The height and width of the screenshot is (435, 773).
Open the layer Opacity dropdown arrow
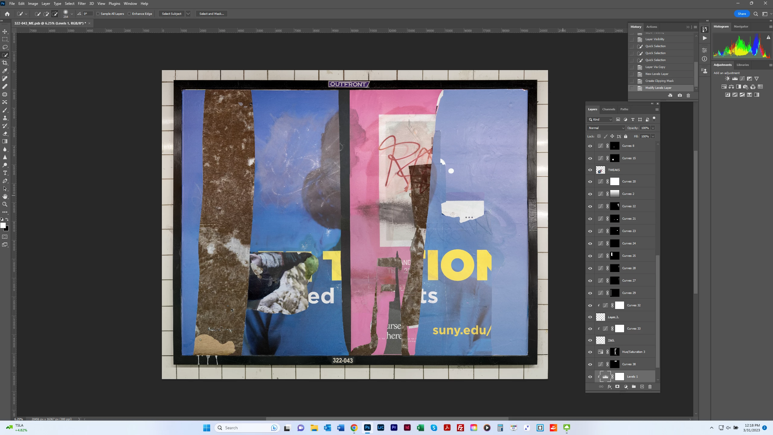[653, 128]
